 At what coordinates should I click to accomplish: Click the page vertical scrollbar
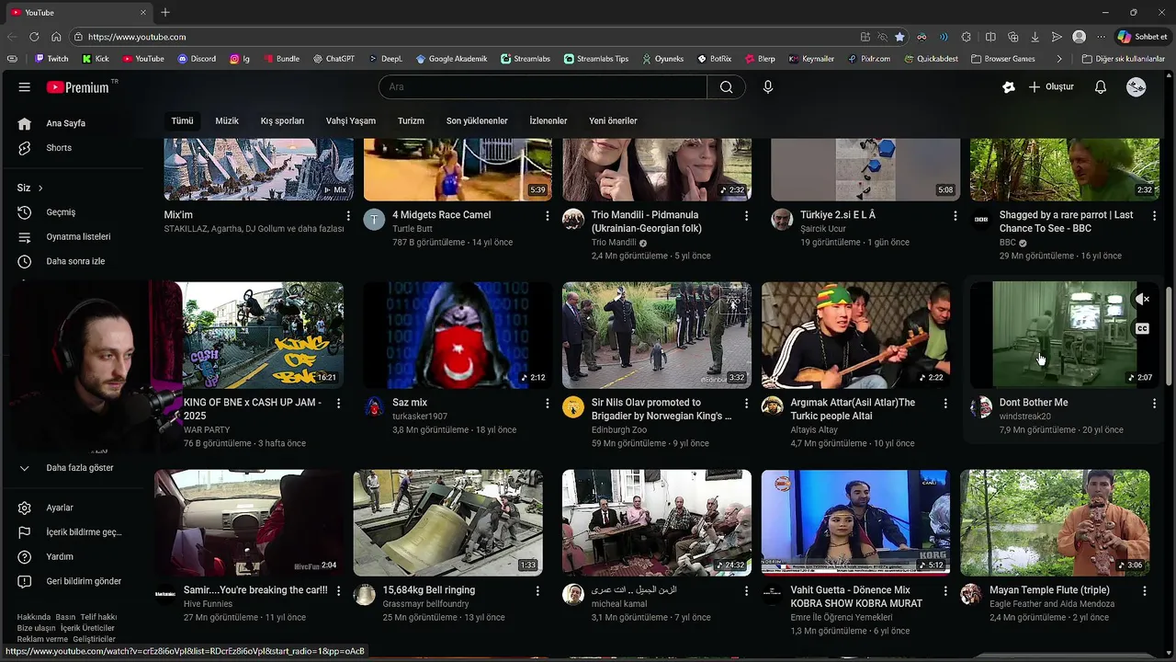coord(1169,336)
